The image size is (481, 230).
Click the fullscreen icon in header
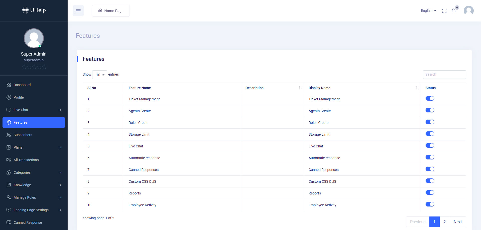point(444,11)
